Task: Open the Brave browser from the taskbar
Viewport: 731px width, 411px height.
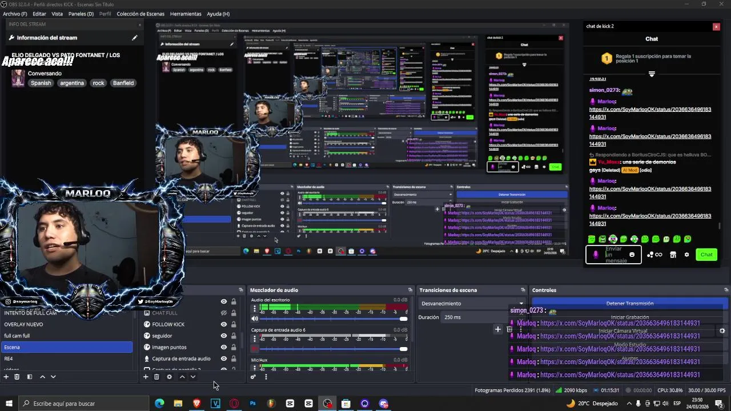Action: [196, 404]
